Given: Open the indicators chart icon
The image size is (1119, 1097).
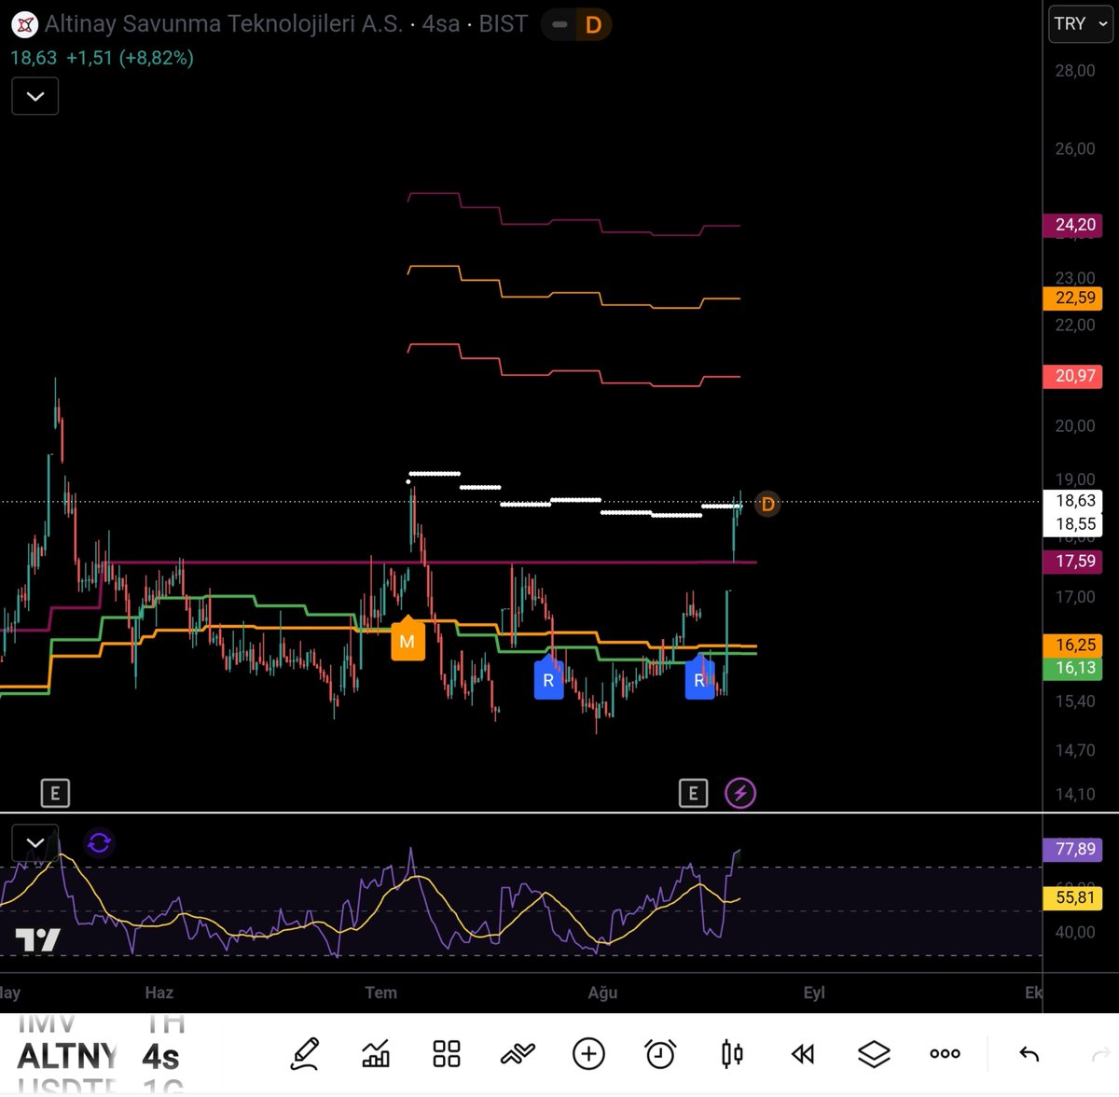Looking at the screenshot, I should point(376,1054).
